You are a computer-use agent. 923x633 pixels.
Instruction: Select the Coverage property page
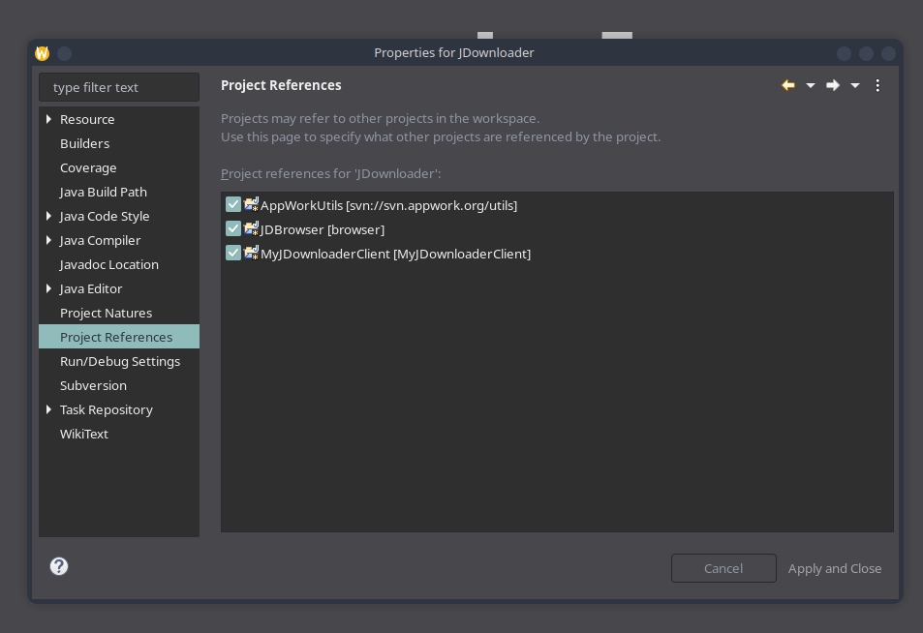[x=88, y=167]
